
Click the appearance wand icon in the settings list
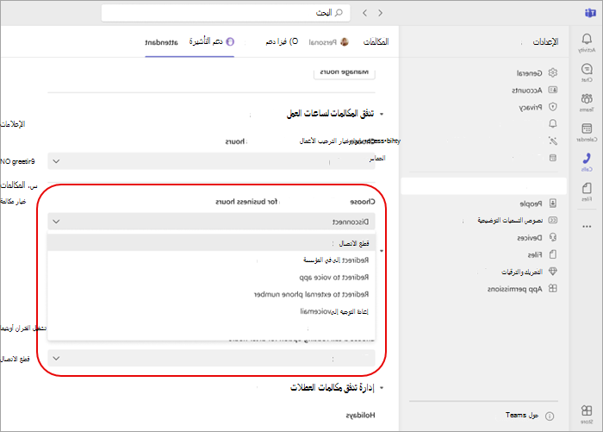pos(553,141)
